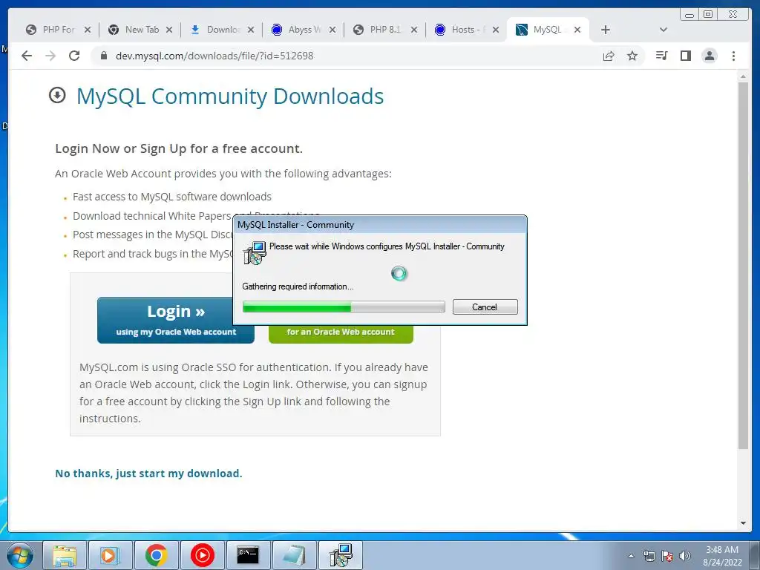Click bullet Fast access to MySQL software downloads
Viewport: 760px width, 570px height.
pos(172,197)
